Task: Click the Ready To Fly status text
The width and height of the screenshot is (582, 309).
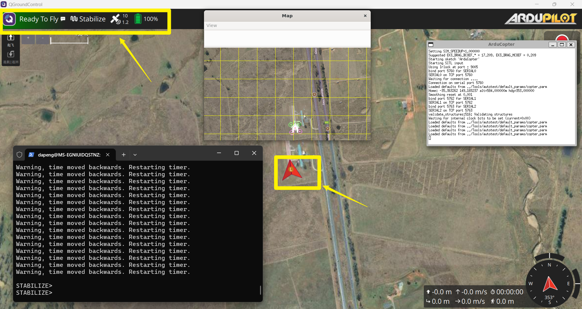Action: point(39,19)
